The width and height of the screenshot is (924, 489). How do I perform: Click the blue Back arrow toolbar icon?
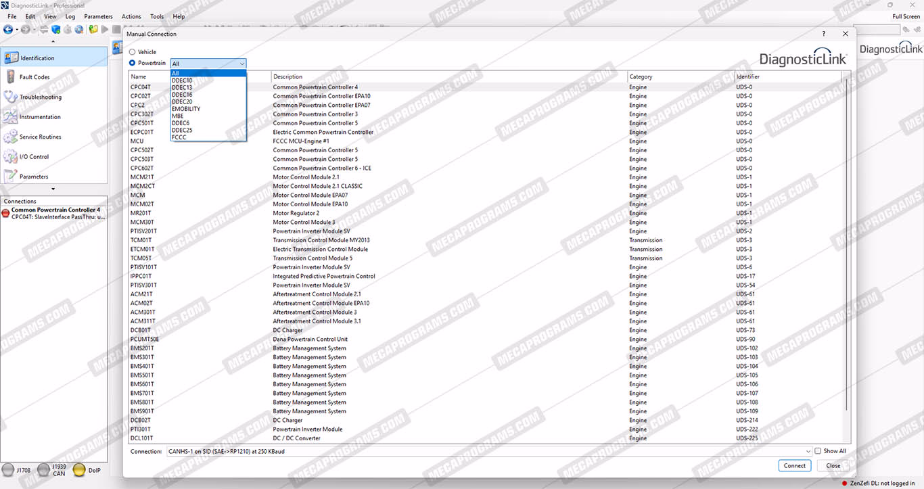point(8,29)
